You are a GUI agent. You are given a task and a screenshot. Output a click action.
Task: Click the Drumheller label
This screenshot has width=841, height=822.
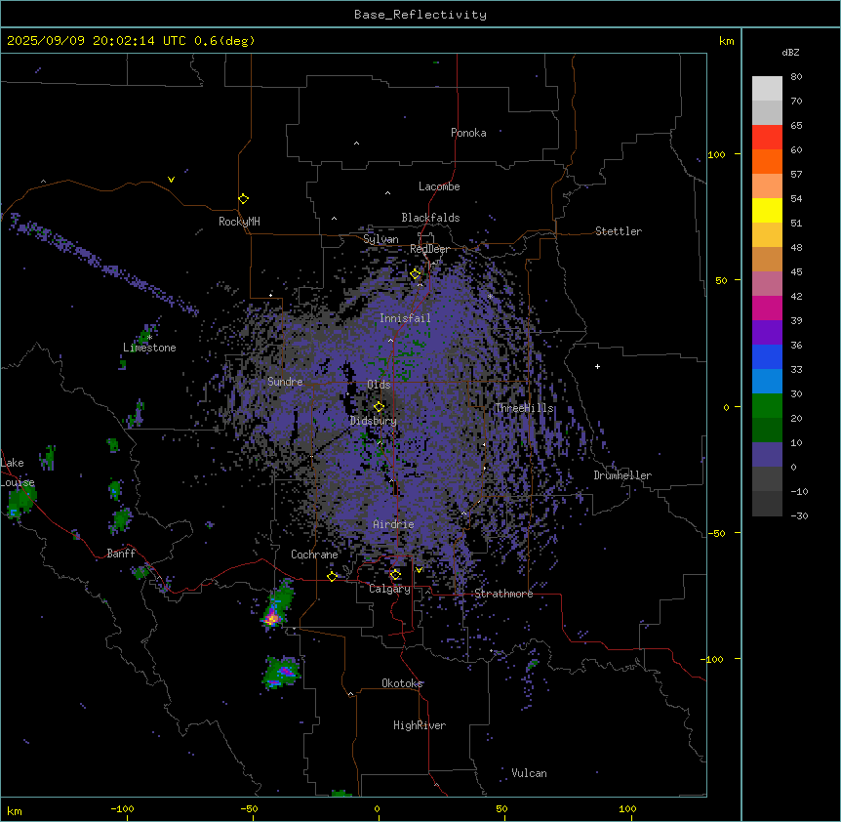(x=622, y=475)
